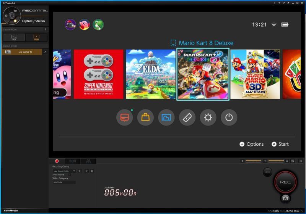This screenshot has width=306, height=214.
Task: Click the Video Category field
Action: tap(64, 182)
